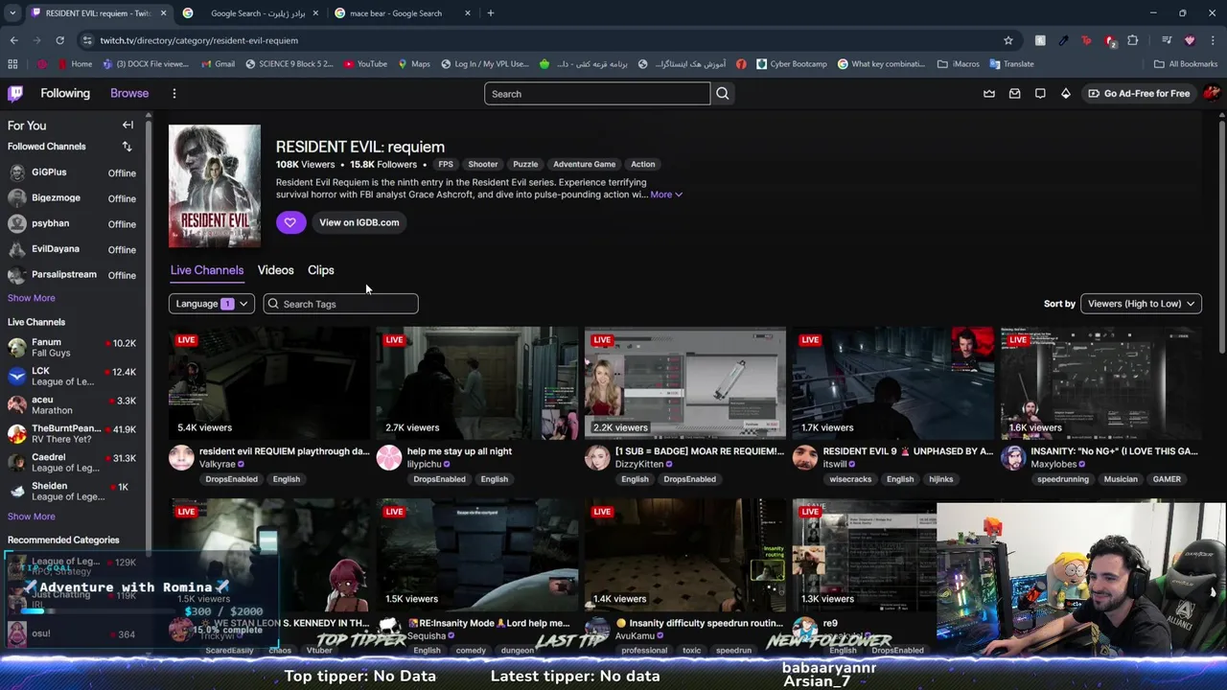Collapse the For You sidebar
Screen dimensions: 1227x690
(x=127, y=125)
